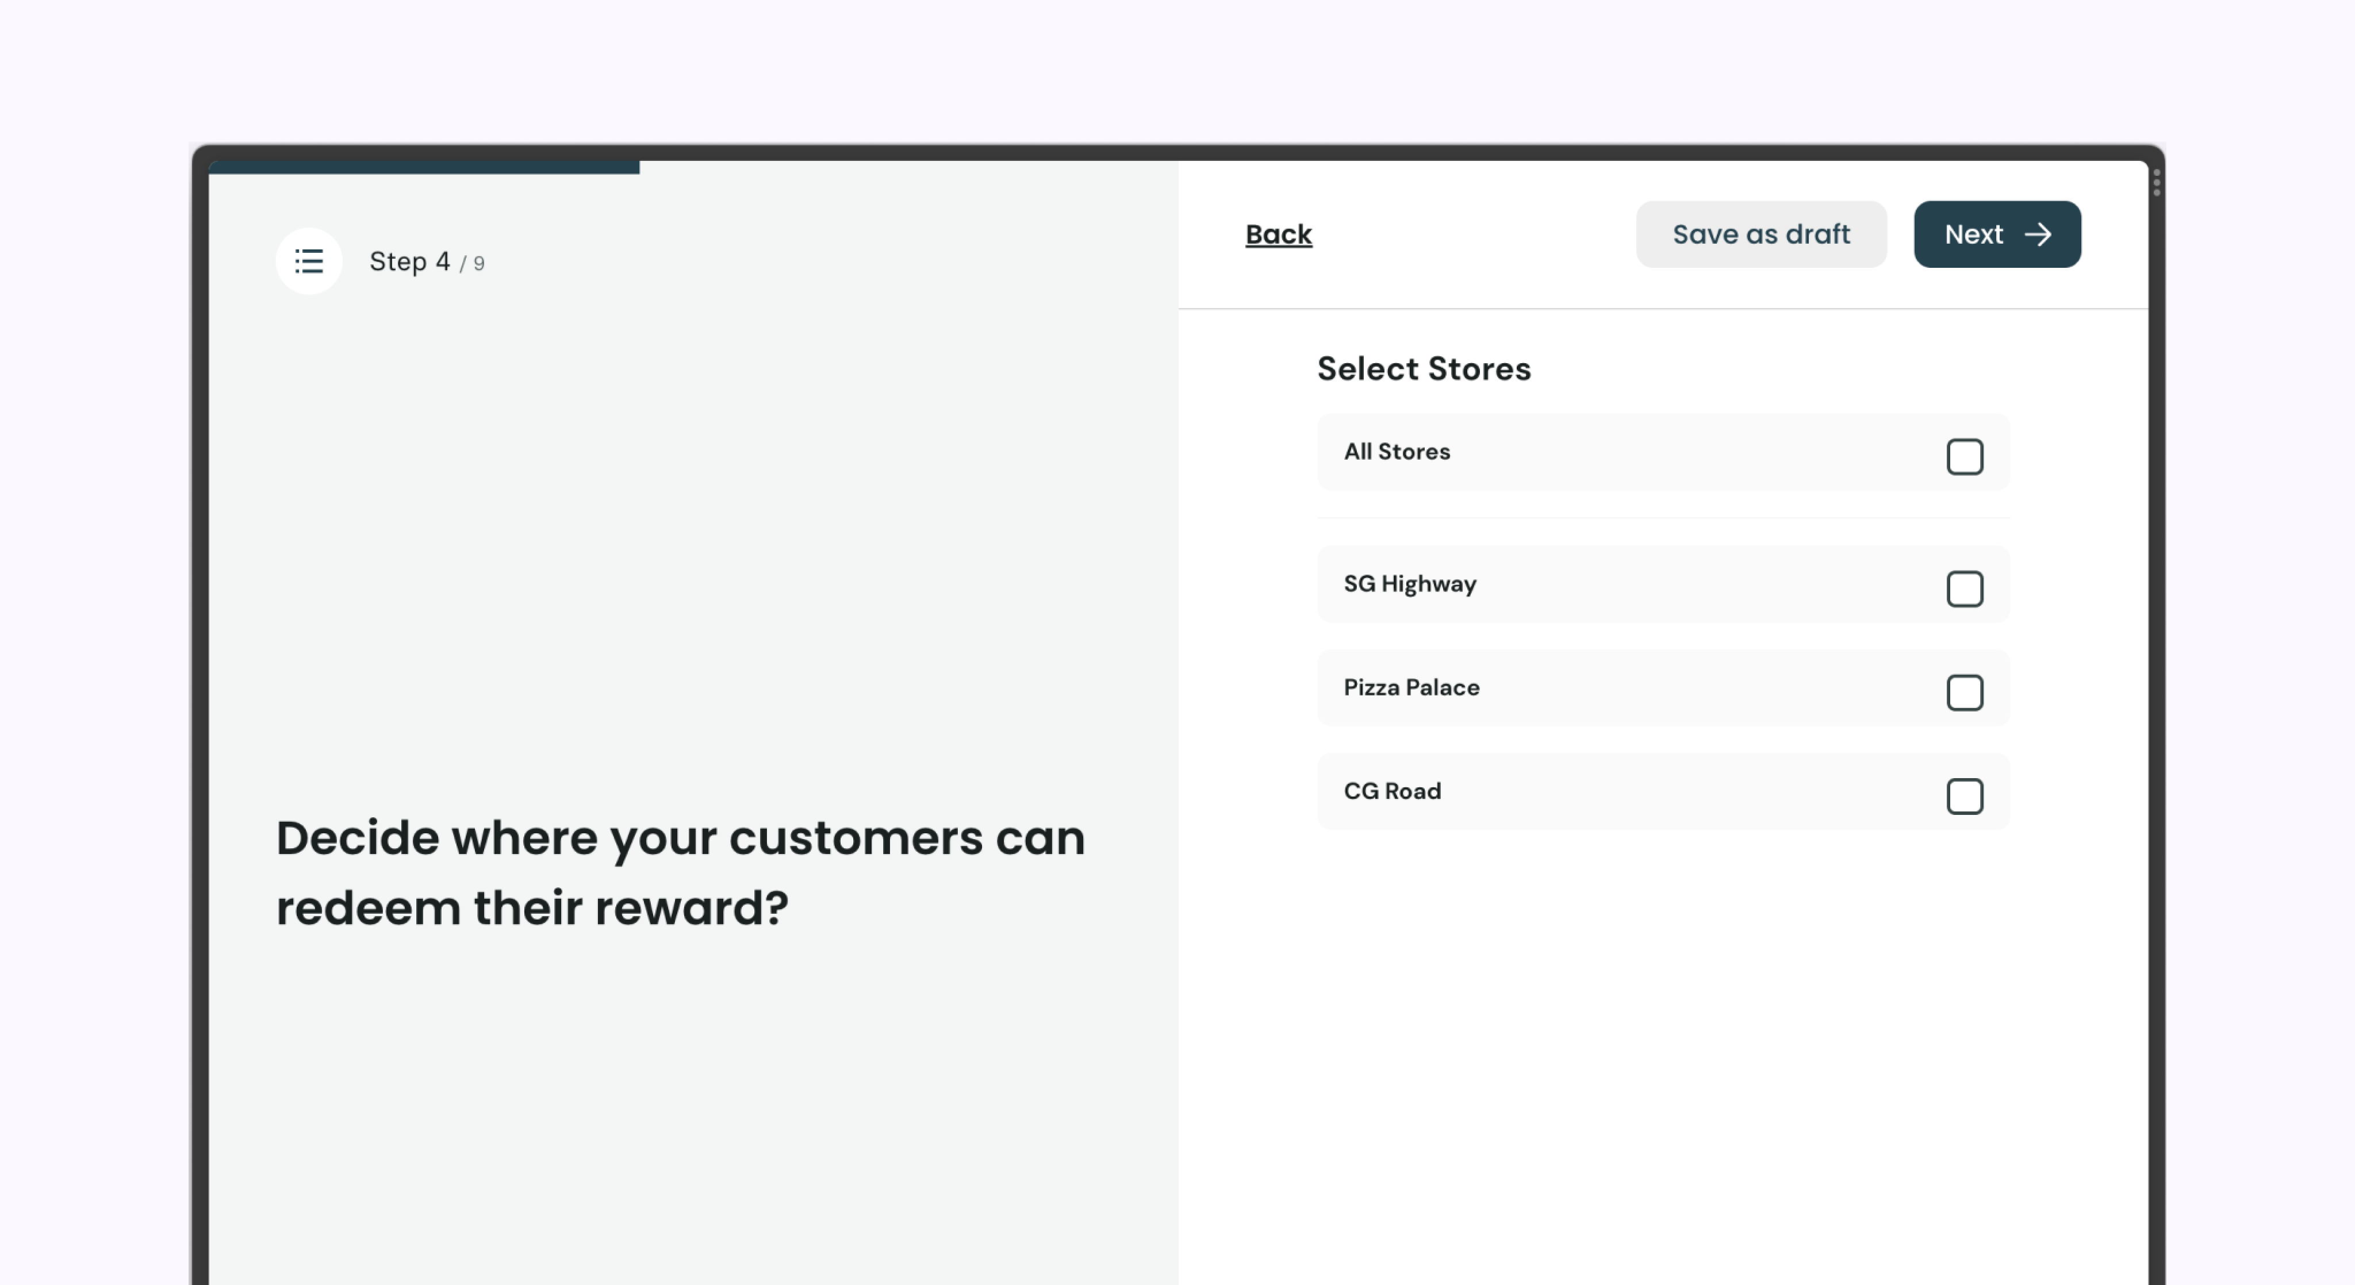Viewport: 2355px width, 1285px height.
Task: Tick the SG Highway checkbox
Action: pyautogui.click(x=1965, y=588)
